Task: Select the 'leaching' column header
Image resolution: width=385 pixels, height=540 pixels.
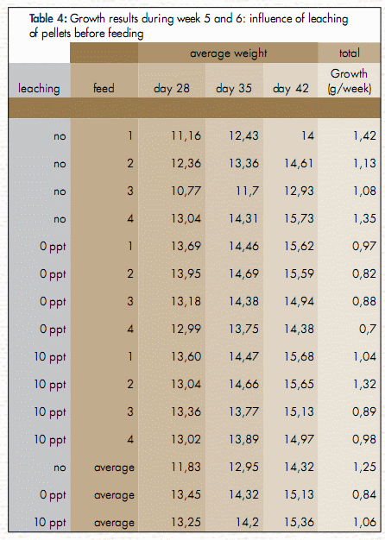Action: pyautogui.click(x=39, y=89)
